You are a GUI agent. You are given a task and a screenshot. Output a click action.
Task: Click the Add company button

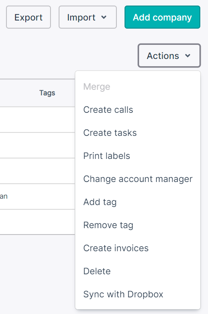(x=162, y=17)
